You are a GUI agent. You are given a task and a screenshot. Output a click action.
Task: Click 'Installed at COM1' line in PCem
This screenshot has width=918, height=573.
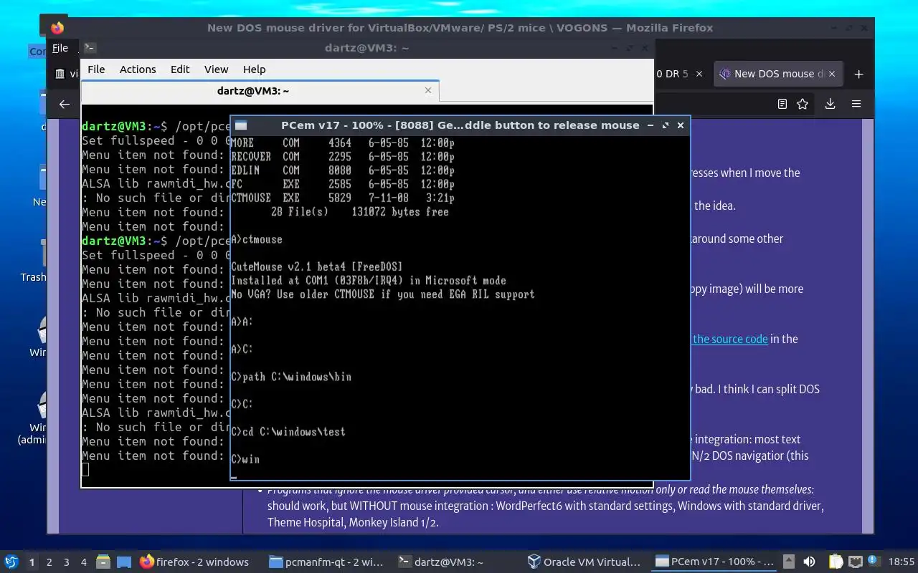coord(369,281)
